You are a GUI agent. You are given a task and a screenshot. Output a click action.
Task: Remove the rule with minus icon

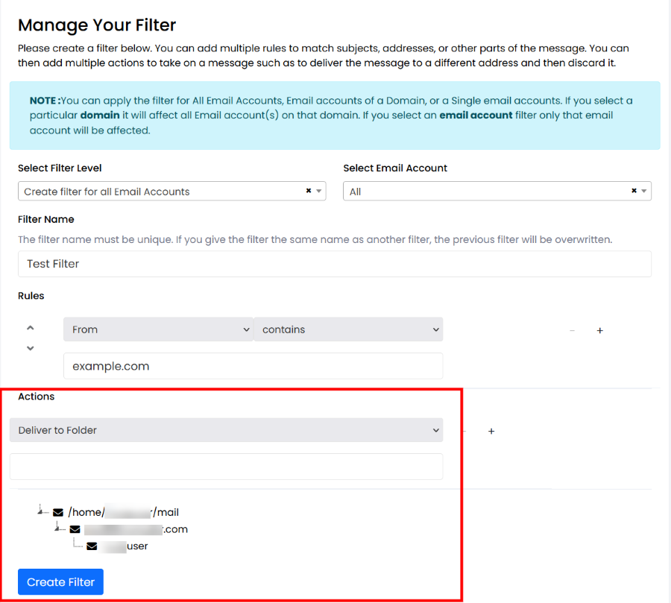click(572, 330)
